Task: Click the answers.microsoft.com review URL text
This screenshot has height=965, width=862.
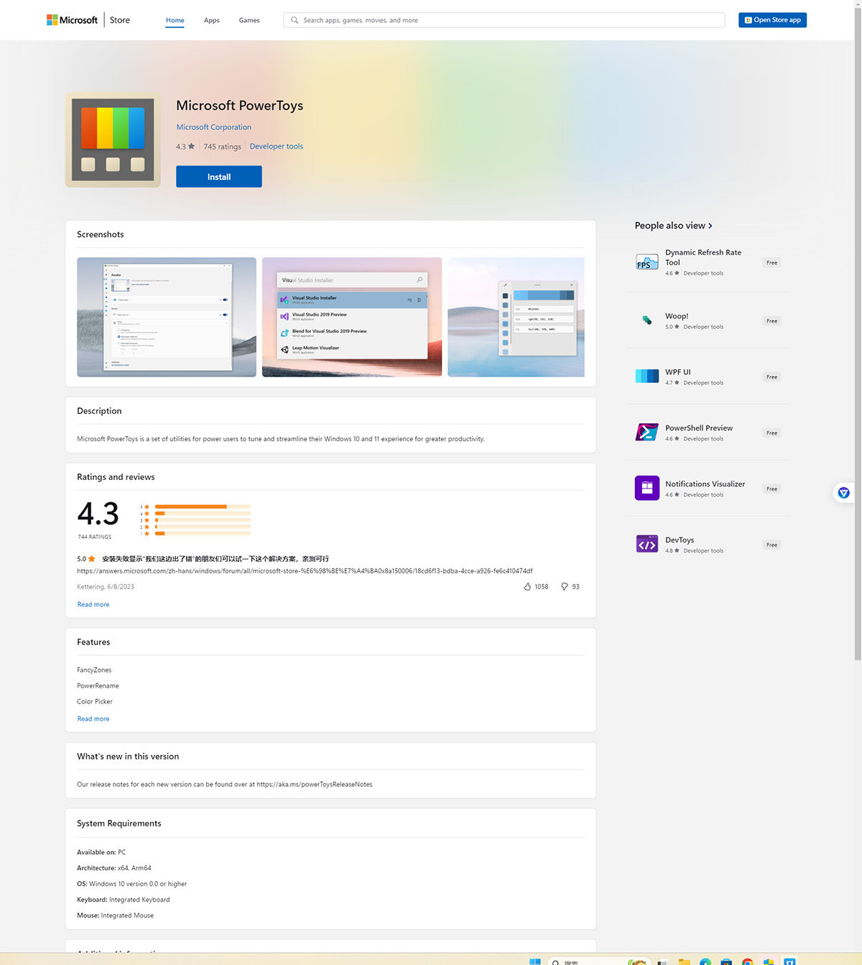Action: tap(305, 571)
